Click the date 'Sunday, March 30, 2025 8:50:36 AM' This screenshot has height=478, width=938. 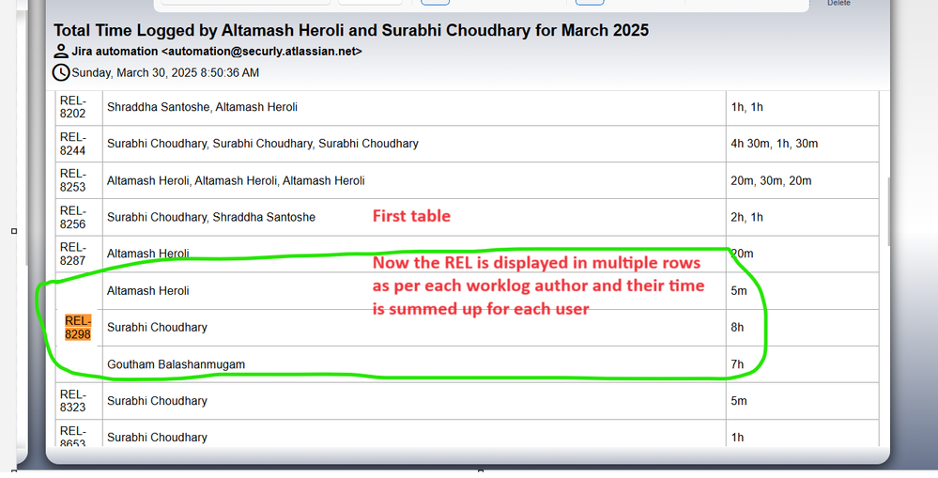click(165, 73)
